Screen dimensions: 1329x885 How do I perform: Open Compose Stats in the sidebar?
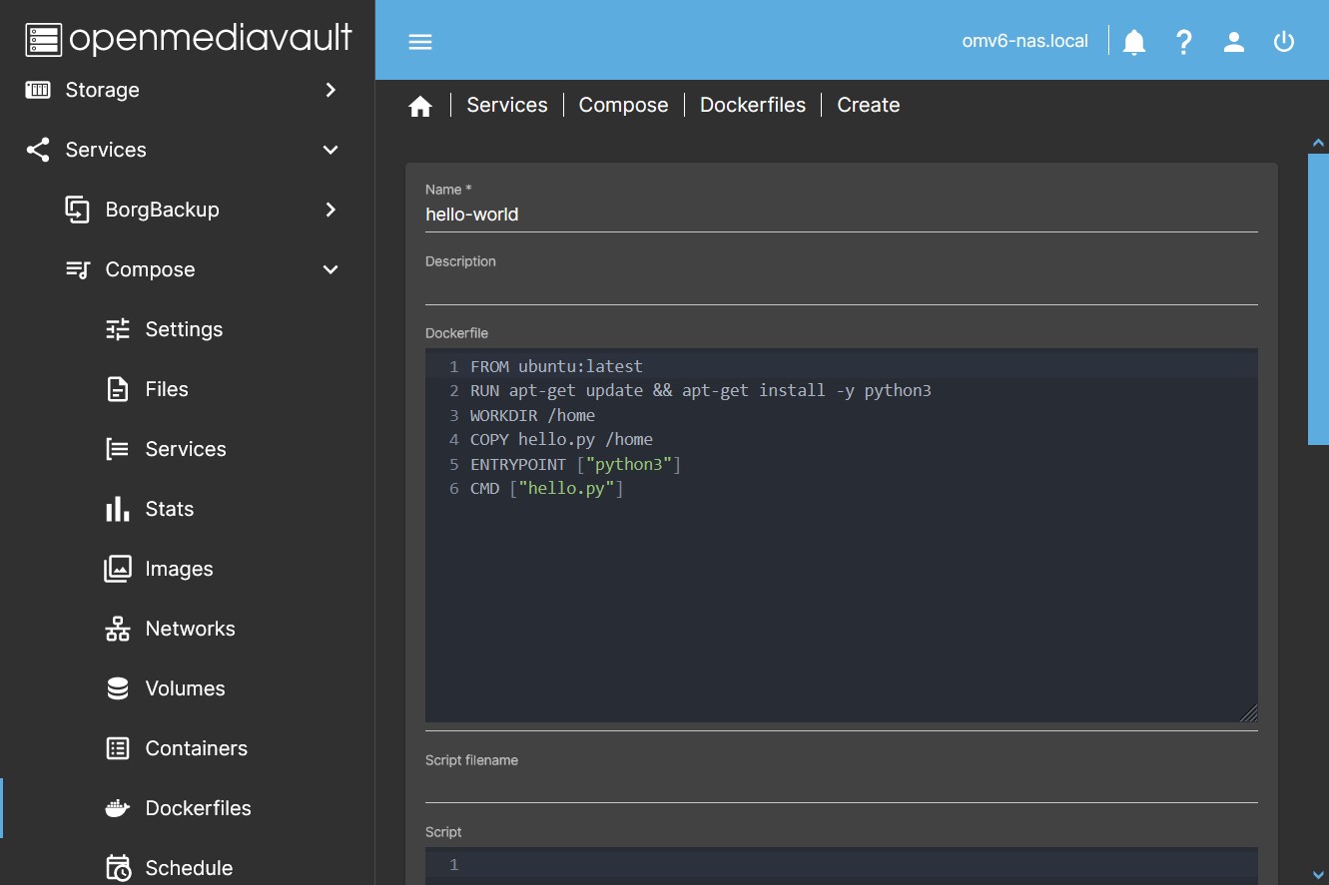169,509
